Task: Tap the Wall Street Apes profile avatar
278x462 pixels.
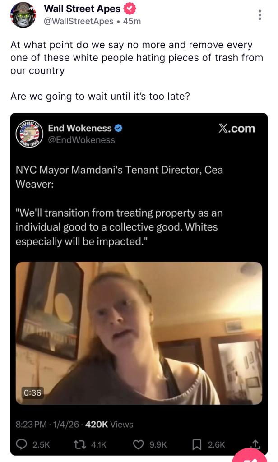Action: coord(23,15)
